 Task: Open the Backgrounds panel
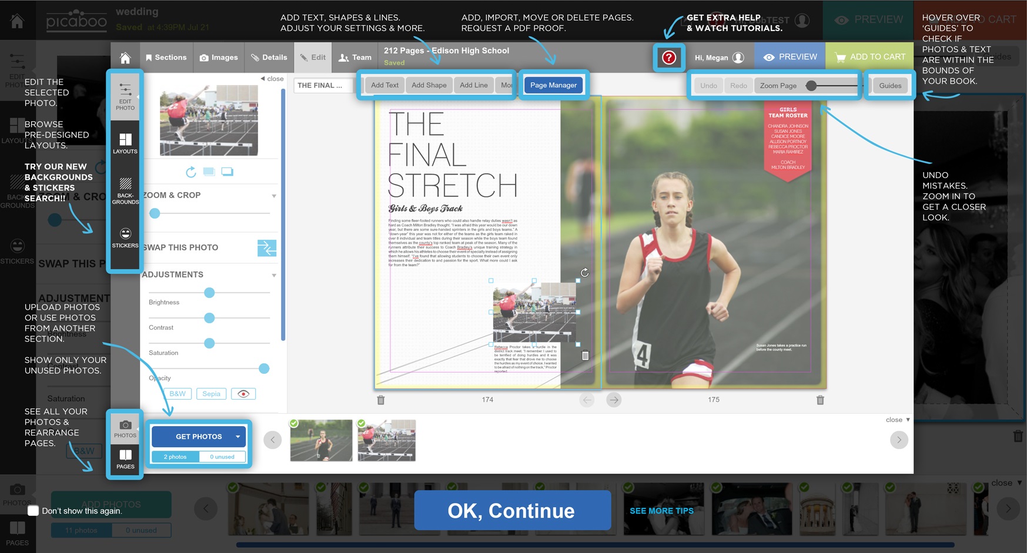[125, 190]
